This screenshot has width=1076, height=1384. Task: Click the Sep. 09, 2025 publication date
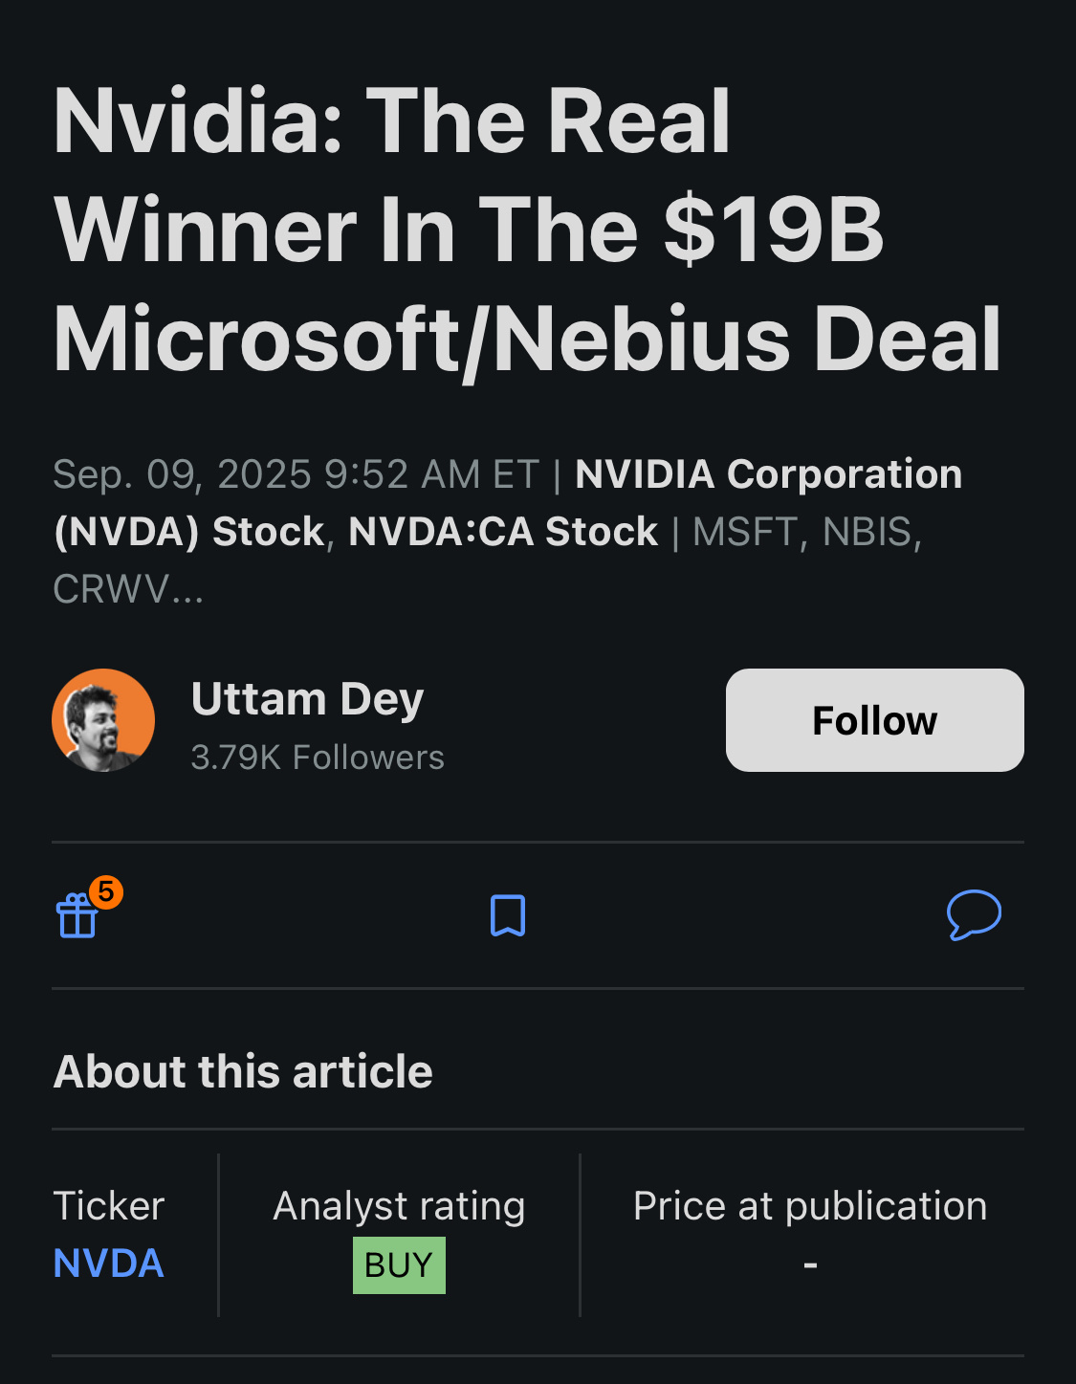coord(296,474)
